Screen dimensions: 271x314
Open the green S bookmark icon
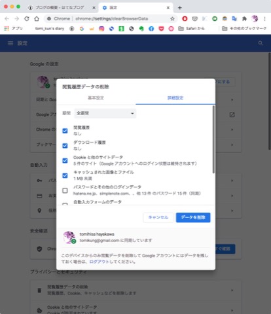click(x=121, y=29)
